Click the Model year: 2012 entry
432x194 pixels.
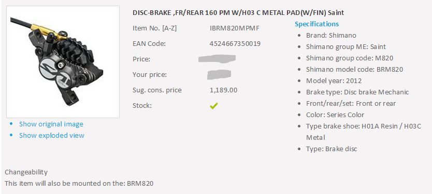[334, 81]
